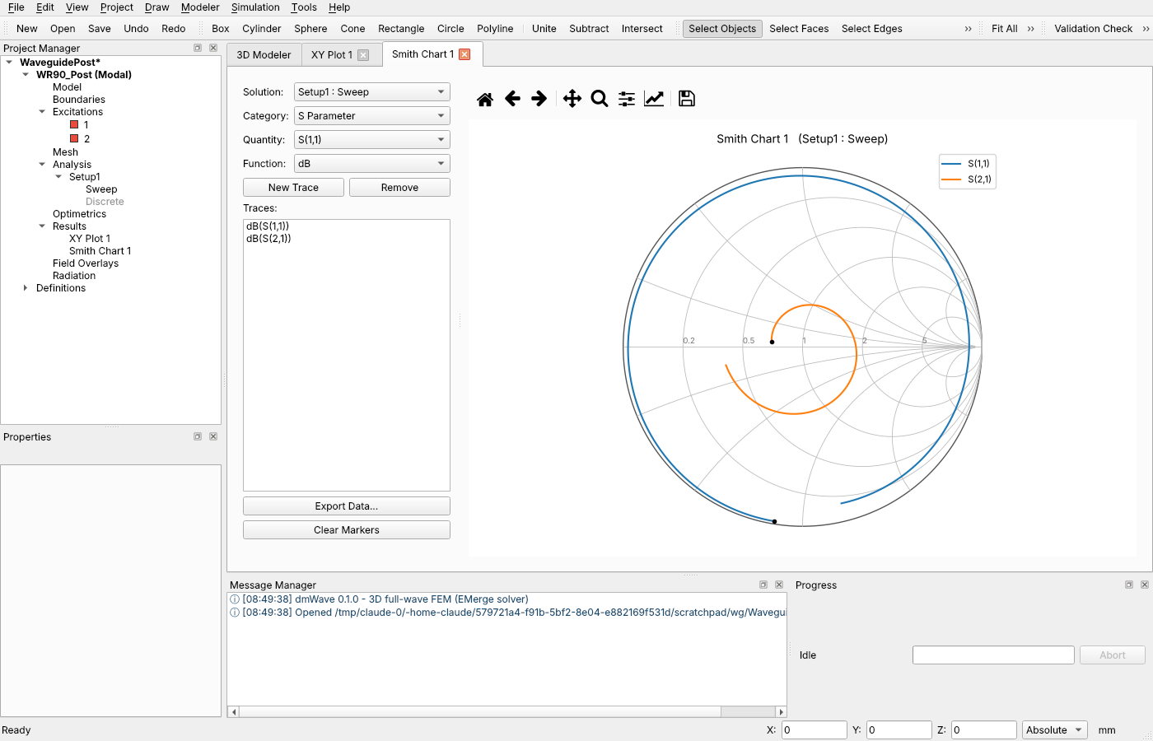Switch to the XY Plot 1 tab

point(332,55)
